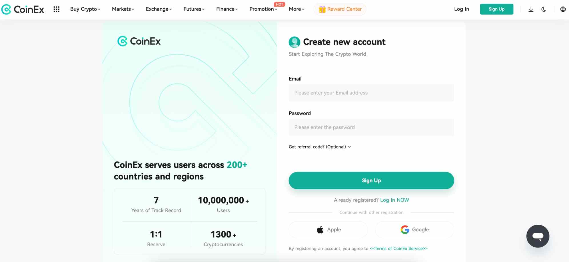Click the Log In NOW link

[394, 200]
